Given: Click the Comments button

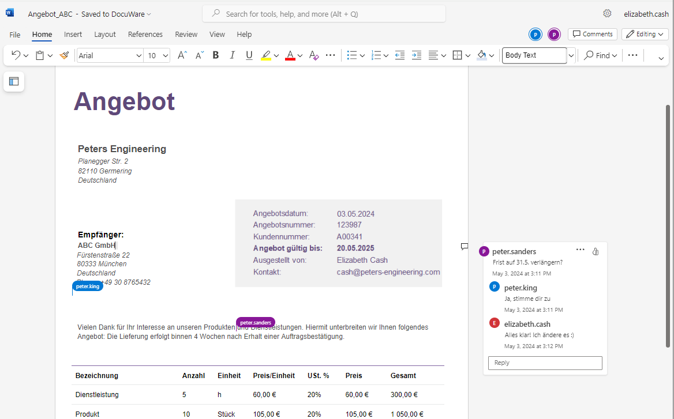Looking at the screenshot, I should 592,34.
